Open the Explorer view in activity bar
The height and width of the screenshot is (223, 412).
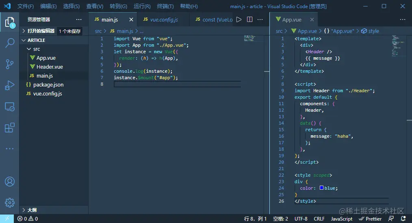click(x=10, y=22)
